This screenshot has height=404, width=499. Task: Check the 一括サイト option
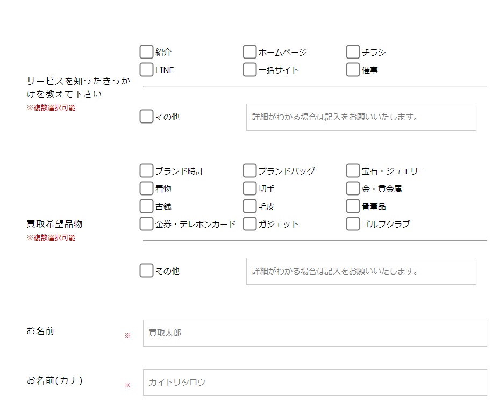(249, 70)
